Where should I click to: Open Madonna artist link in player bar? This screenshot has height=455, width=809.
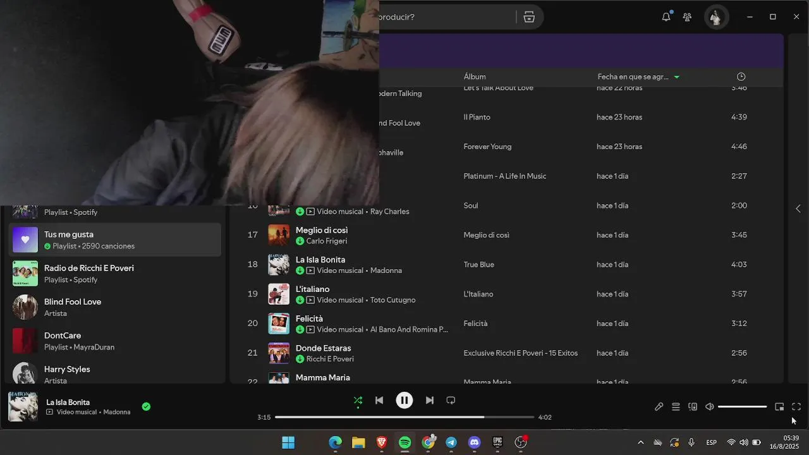(x=117, y=412)
